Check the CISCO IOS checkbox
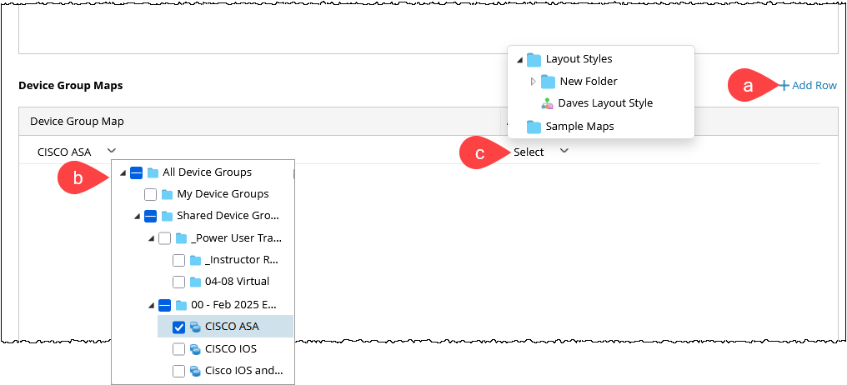Viewport: 847px width, 385px height. [x=178, y=348]
